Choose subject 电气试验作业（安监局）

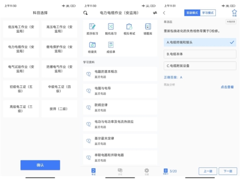coord(21,69)
